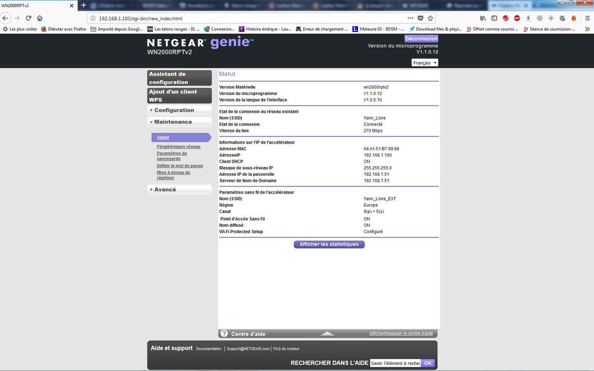The width and height of the screenshot is (594, 371).
Task: Open the Adblock Plus extension icon
Action: click(516, 18)
